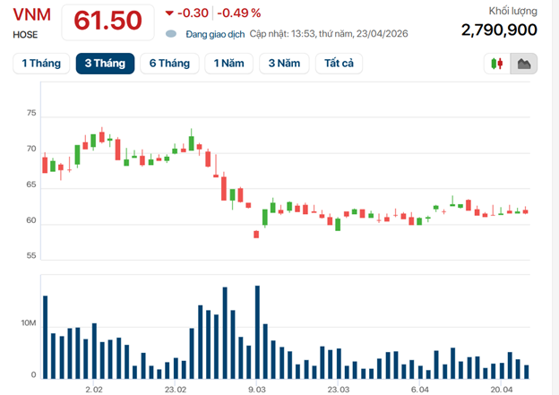Switch to area chart view
The width and height of the screenshot is (559, 395).
tap(524, 64)
